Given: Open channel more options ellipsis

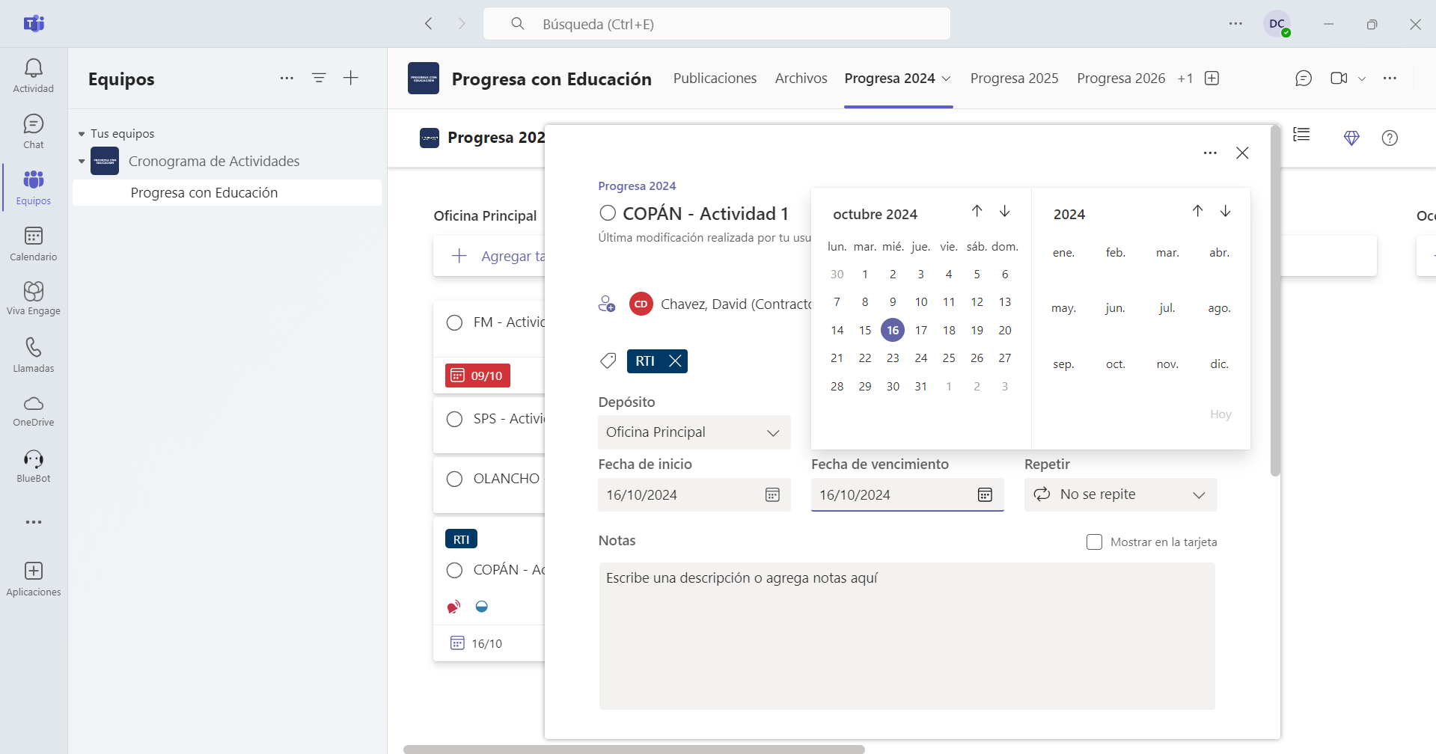Looking at the screenshot, I should click(x=1390, y=79).
